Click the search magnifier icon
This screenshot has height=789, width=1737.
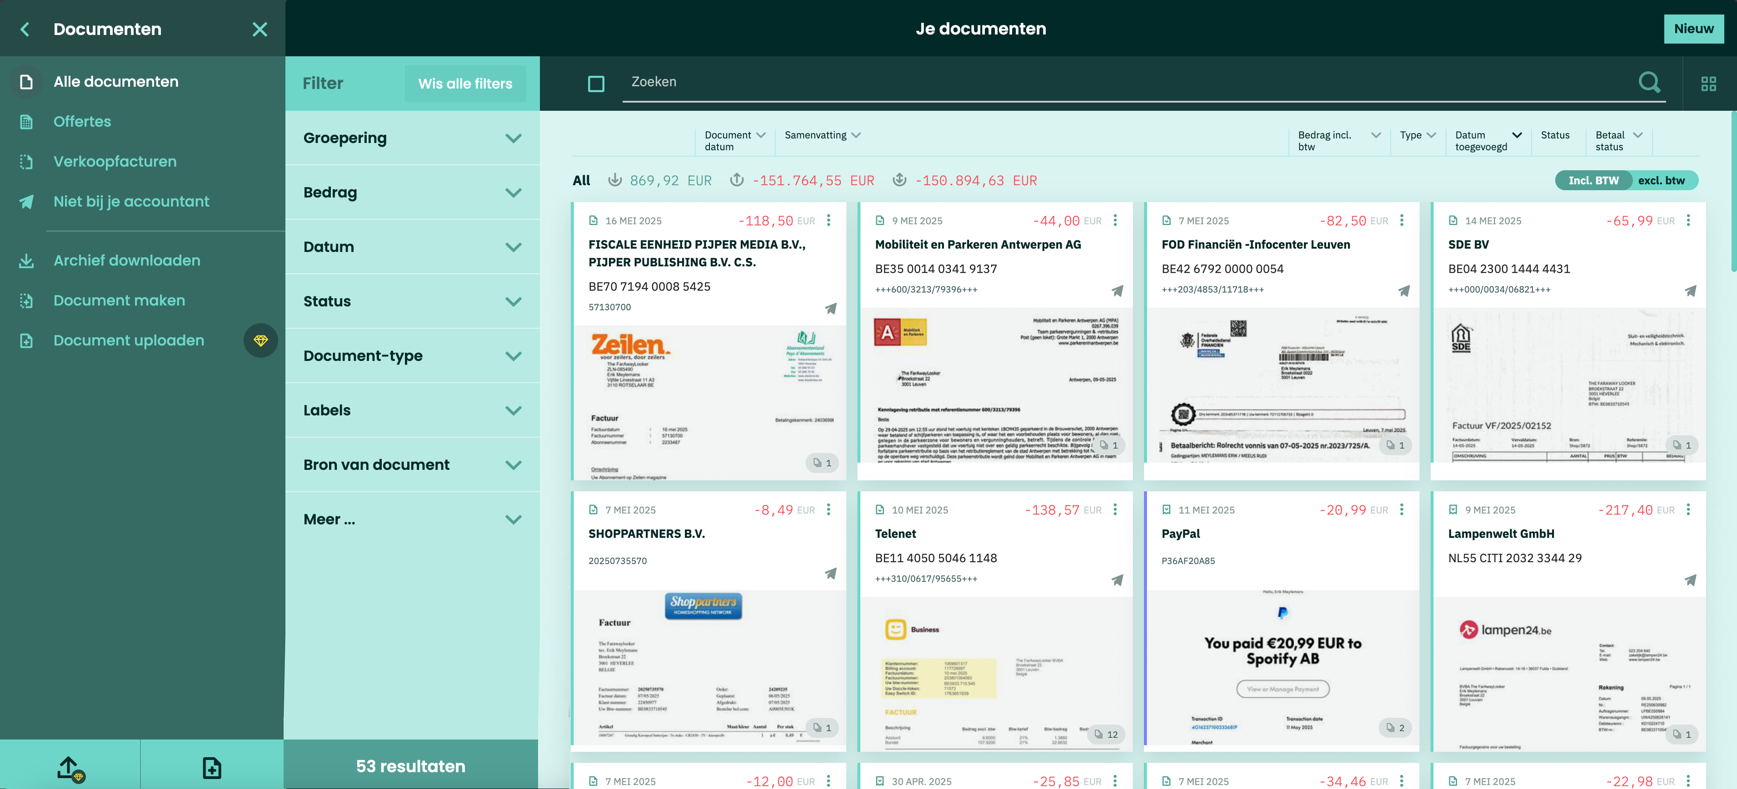pyautogui.click(x=1649, y=82)
